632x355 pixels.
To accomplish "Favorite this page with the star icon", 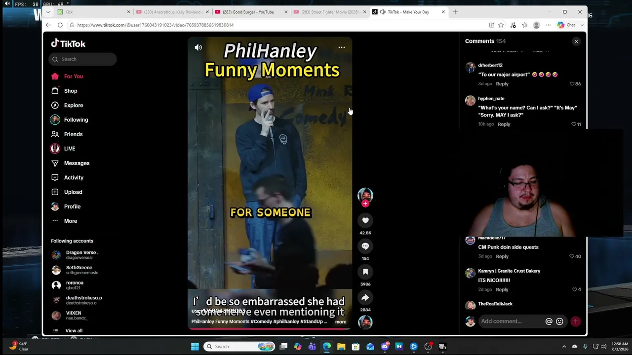I will click(x=501, y=25).
